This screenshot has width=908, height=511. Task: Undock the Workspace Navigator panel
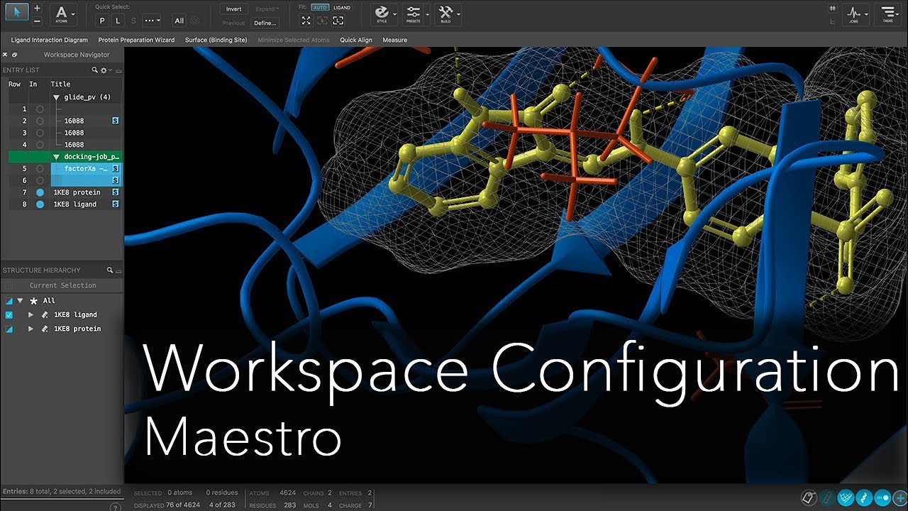[x=14, y=55]
